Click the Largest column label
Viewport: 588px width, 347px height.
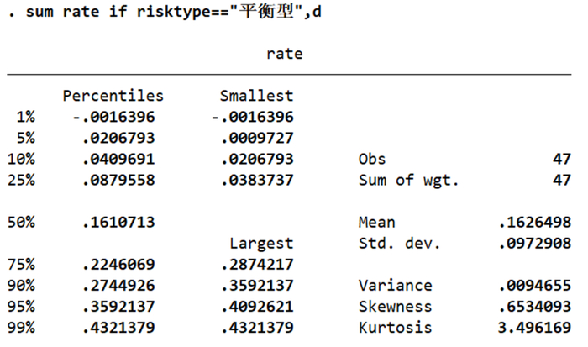(263, 244)
